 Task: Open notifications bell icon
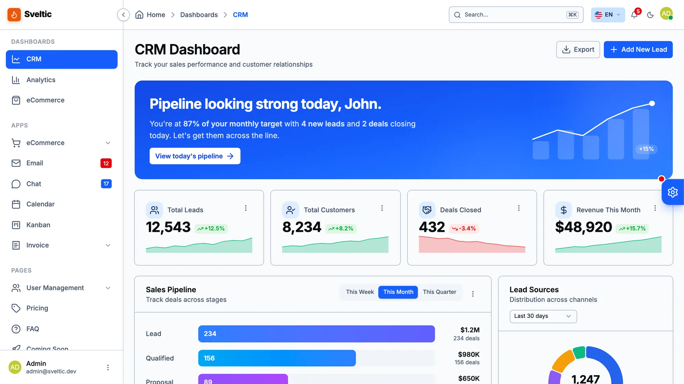pos(634,15)
